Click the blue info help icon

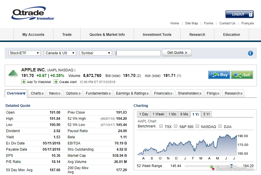point(250,53)
